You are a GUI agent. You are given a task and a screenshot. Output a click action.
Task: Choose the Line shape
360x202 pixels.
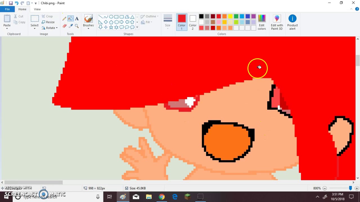(100, 17)
